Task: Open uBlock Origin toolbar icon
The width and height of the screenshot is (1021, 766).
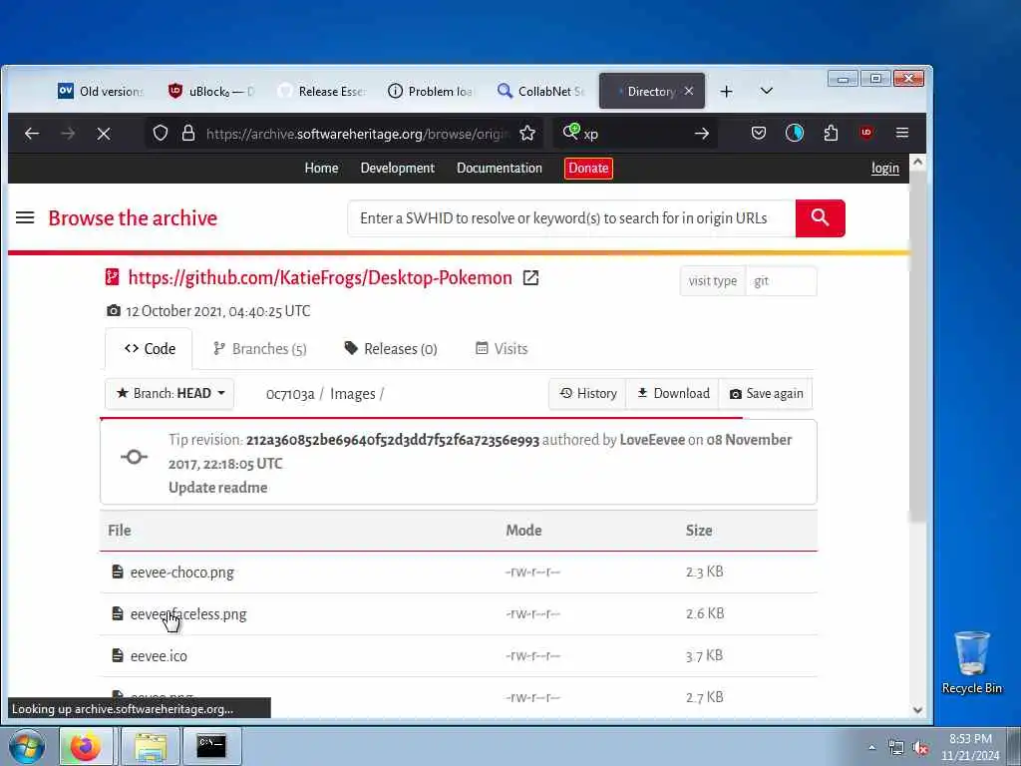Action: [866, 133]
